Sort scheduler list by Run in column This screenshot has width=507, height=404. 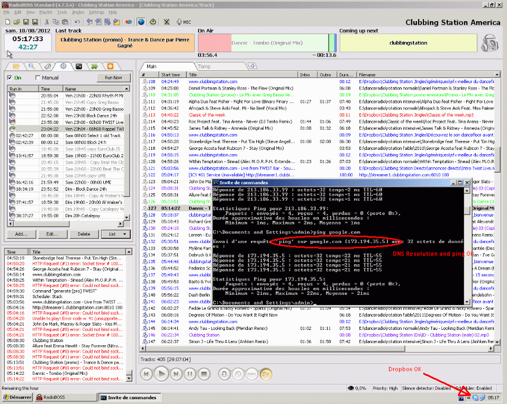tap(23, 88)
